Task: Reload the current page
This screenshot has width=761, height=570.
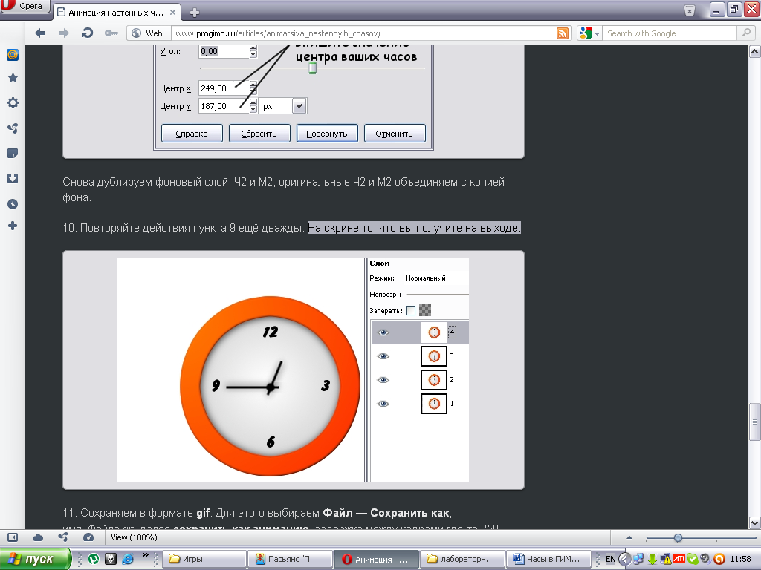Action: coord(88,33)
